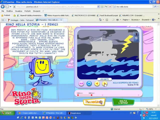Click the zoom level 100% control
This screenshot has width=160, height=120.
coord(151,109)
